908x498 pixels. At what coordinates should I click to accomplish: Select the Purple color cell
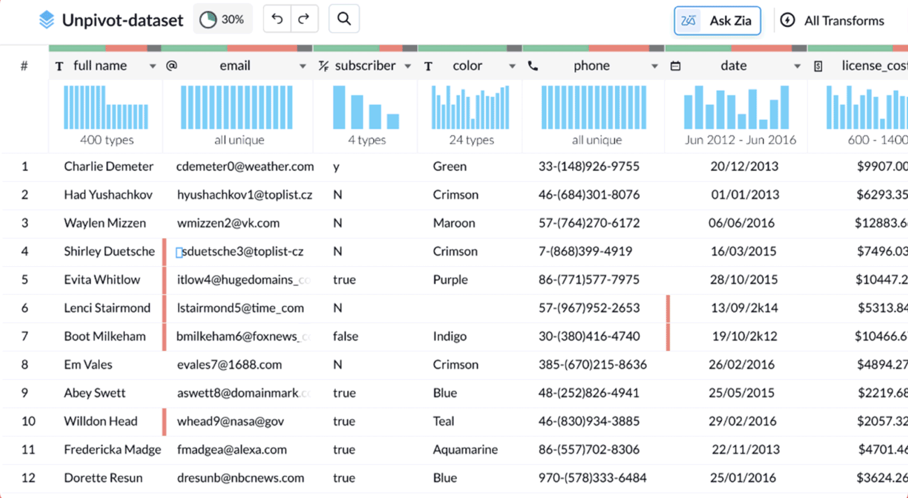(450, 280)
